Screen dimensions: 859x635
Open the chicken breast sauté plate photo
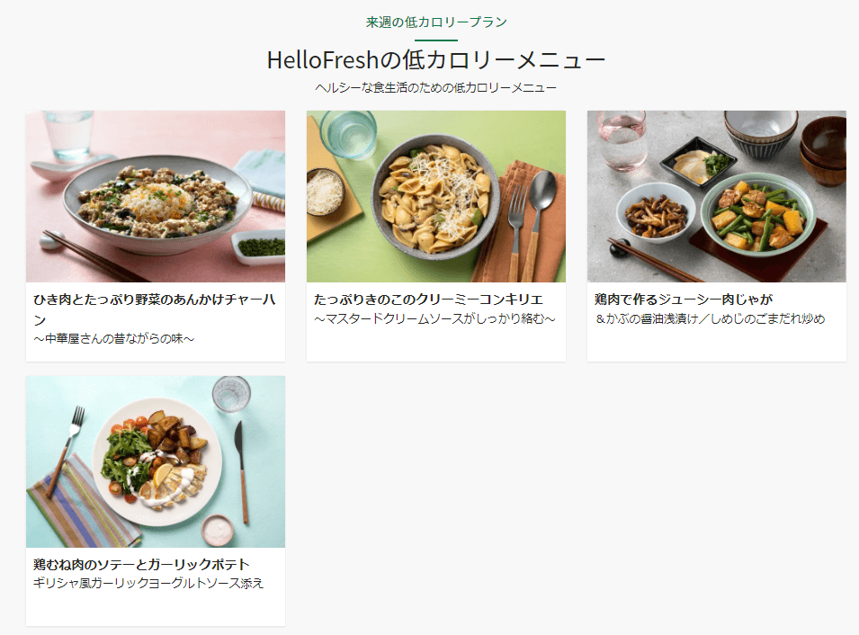(x=156, y=461)
